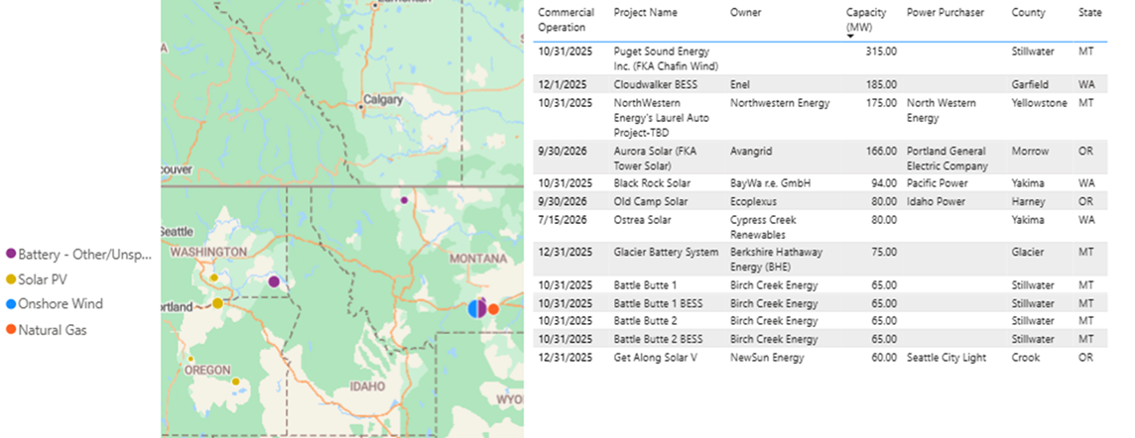Click the Project Name column header

pos(645,13)
